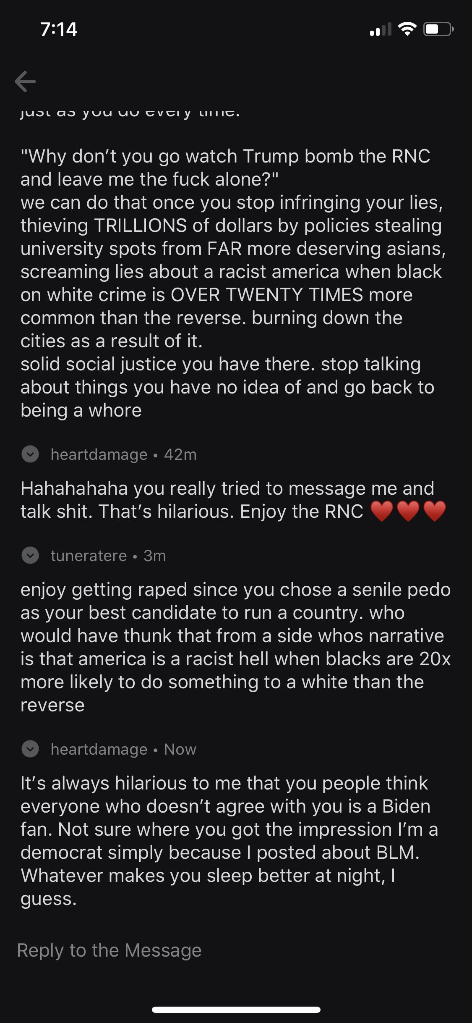Tap the battery status icon

(438, 29)
